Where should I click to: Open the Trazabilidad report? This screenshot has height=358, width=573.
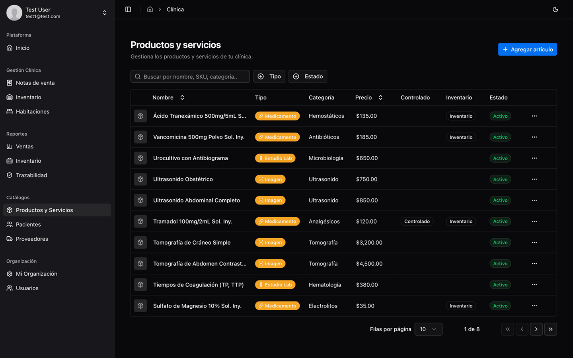[x=31, y=175]
